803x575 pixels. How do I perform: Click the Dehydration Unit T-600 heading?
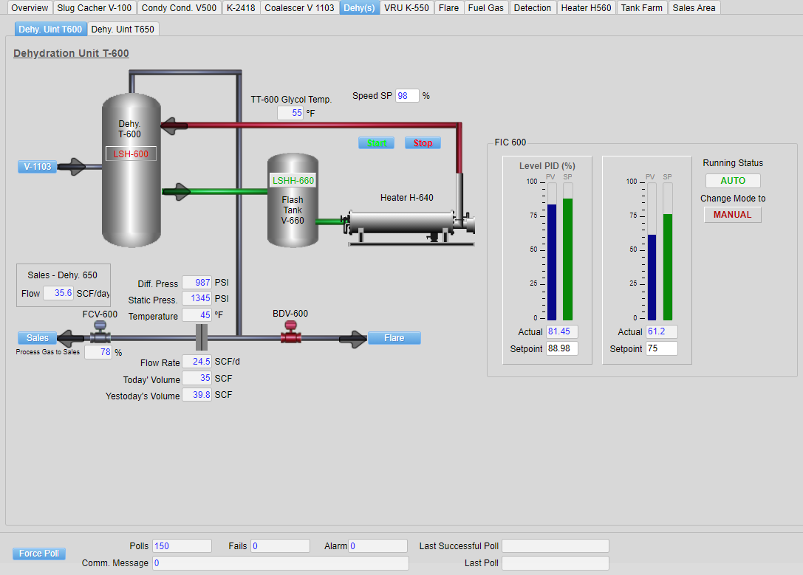(x=71, y=53)
